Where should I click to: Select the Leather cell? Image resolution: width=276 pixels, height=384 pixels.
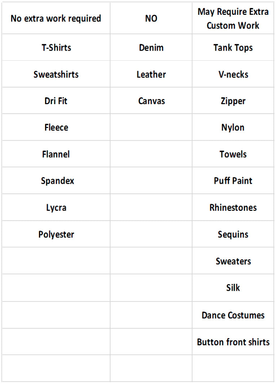coord(151,74)
